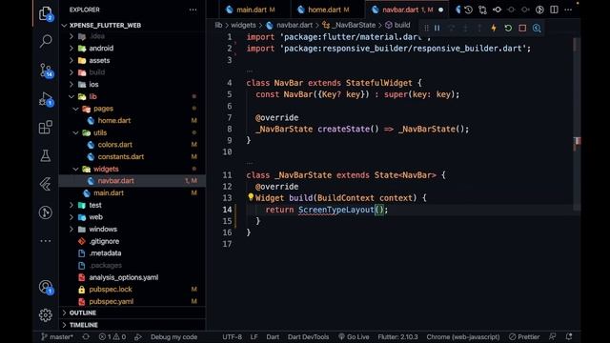Open Source Control view with 14 changes

[46, 71]
